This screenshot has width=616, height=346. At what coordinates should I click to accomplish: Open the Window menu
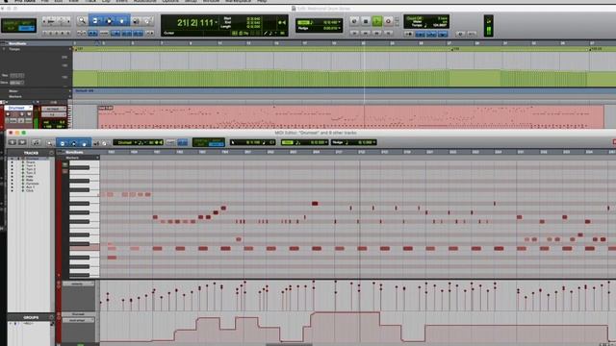point(211,1)
